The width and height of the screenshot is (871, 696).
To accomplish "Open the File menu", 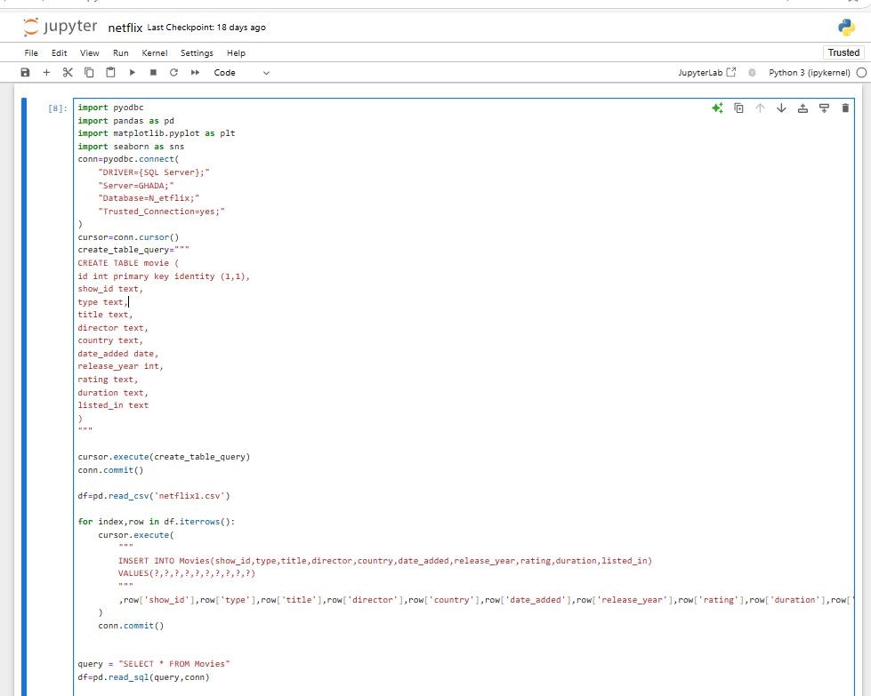I will [31, 52].
